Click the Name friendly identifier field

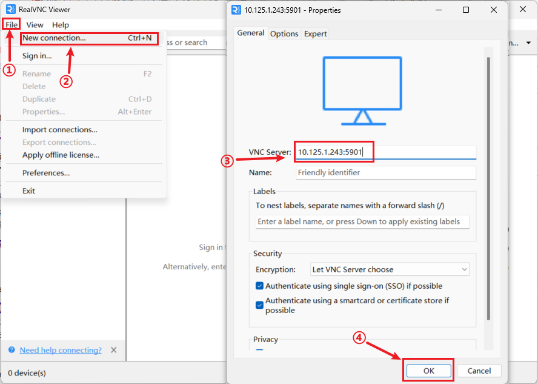click(386, 172)
